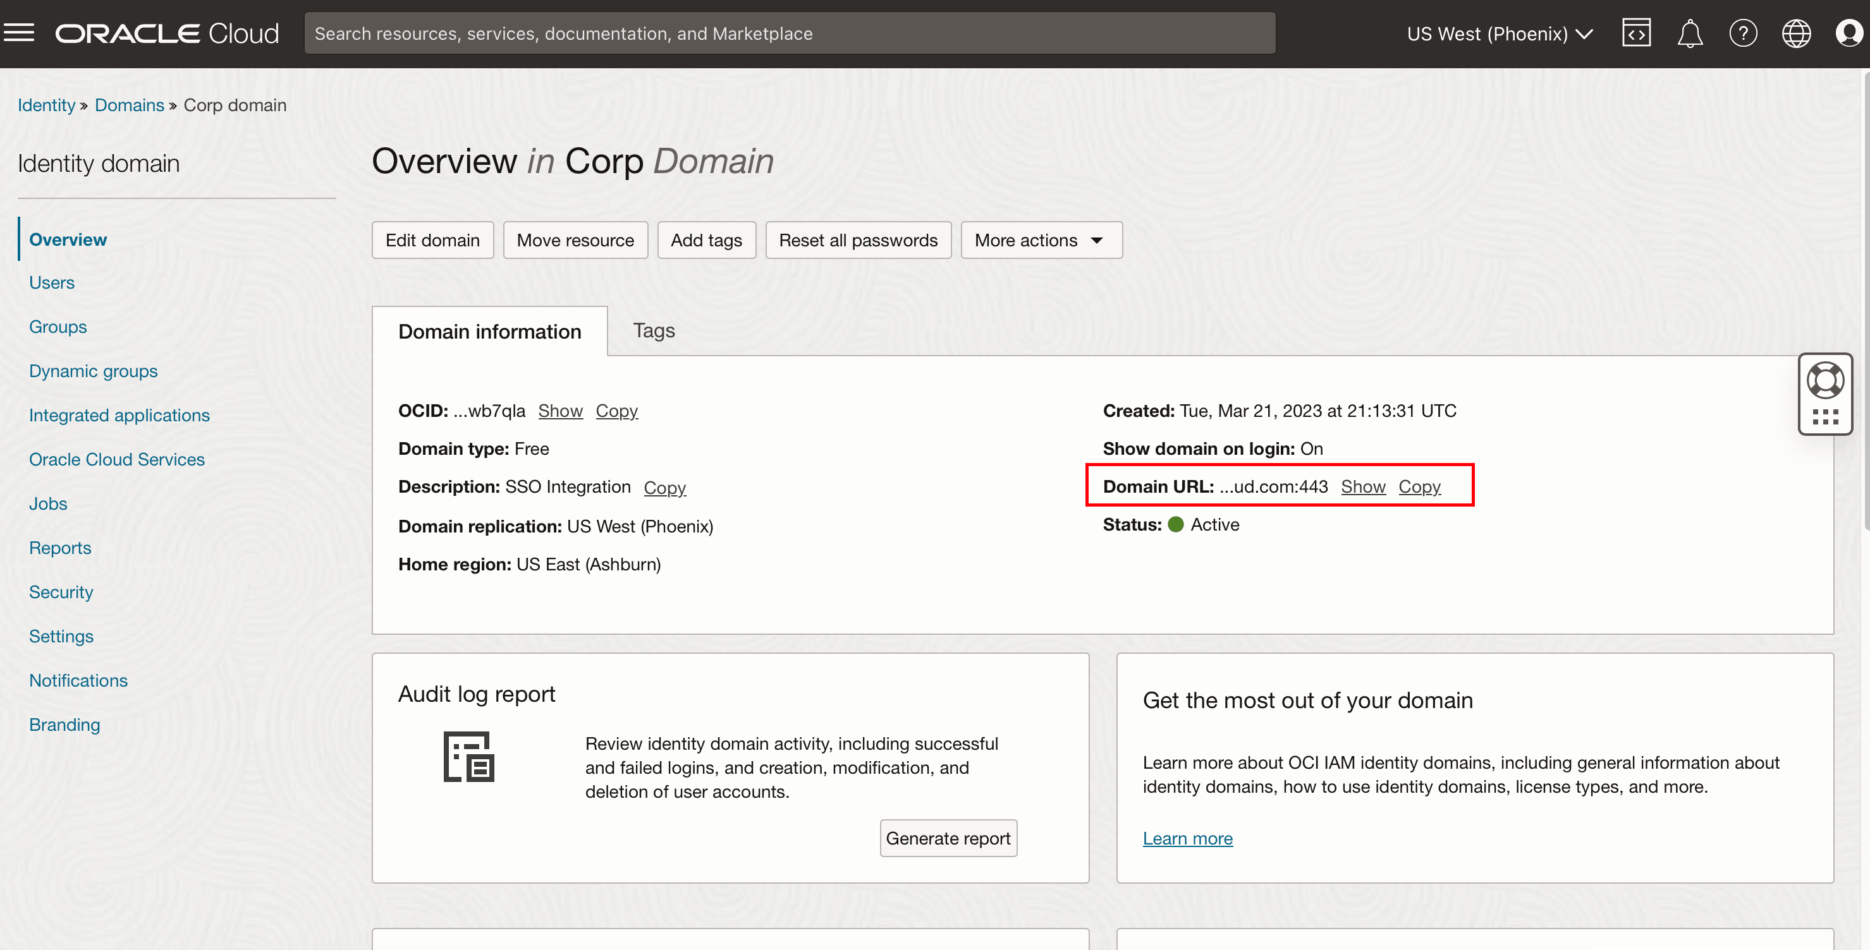
Task: Click the green Active status indicator
Action: coord(1176,524)
